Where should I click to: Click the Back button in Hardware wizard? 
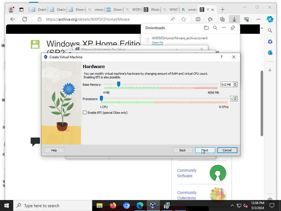[x=182, y=150]
